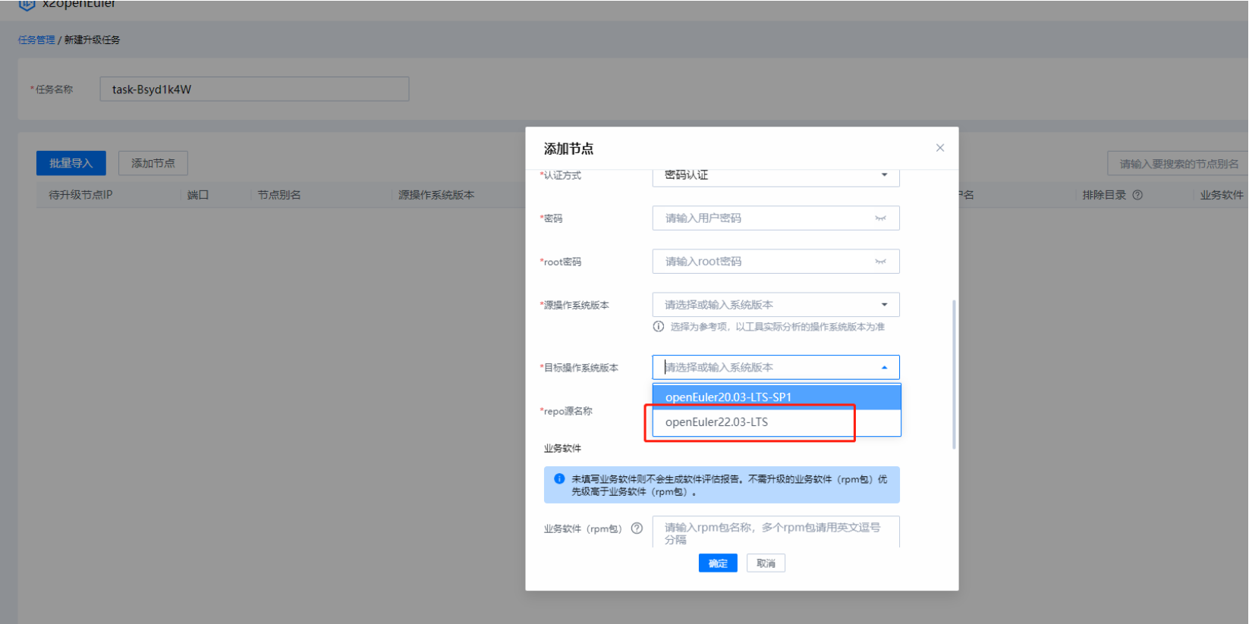Viewport: 1249px width, 624px height.
Task: Click the dialog vertical scrollbar
Action: 953,375
